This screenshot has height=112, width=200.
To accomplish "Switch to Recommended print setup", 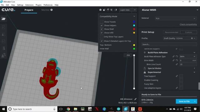I will pyautogui.click(x=172, y=32).
